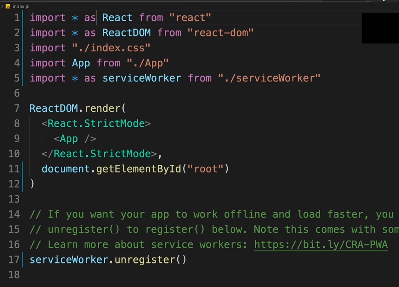Click line number 18 in gutter

coord(14,275)
